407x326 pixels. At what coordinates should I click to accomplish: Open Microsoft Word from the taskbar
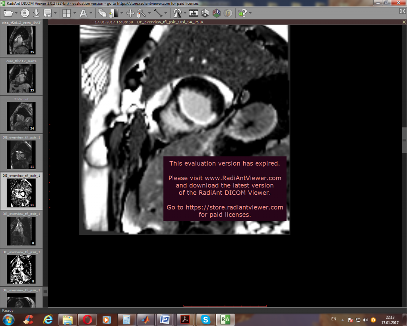[165, 320]
